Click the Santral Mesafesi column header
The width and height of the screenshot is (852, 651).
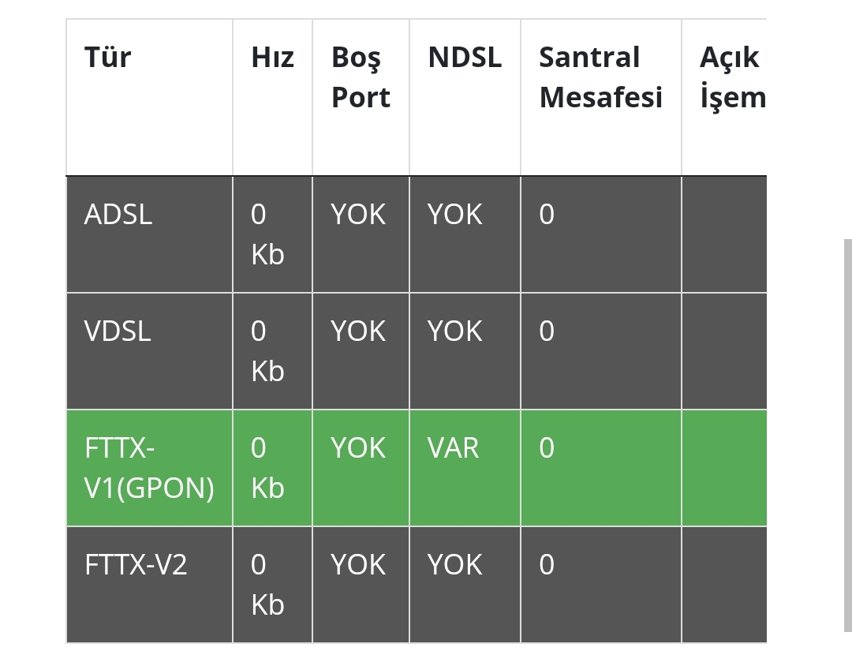coord(600,77)
